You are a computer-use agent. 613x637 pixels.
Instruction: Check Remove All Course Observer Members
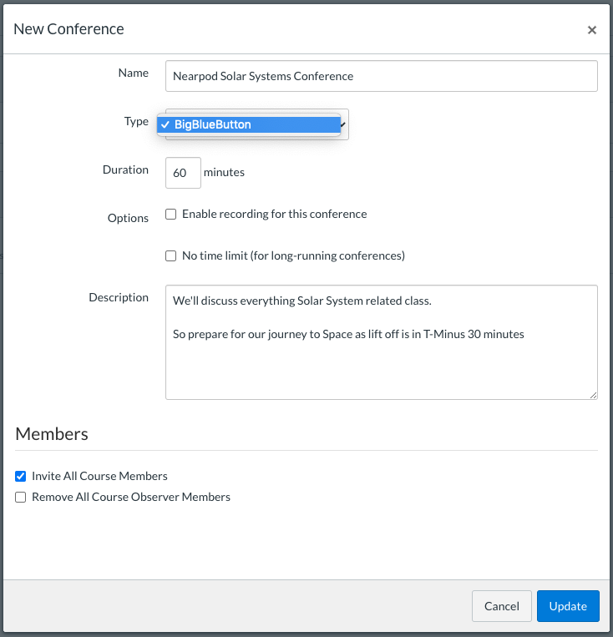click(21, 497)
